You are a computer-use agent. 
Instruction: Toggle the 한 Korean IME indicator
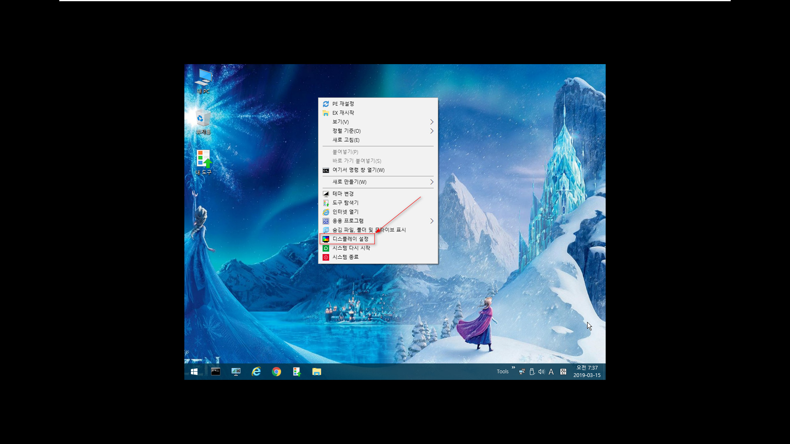563,372
